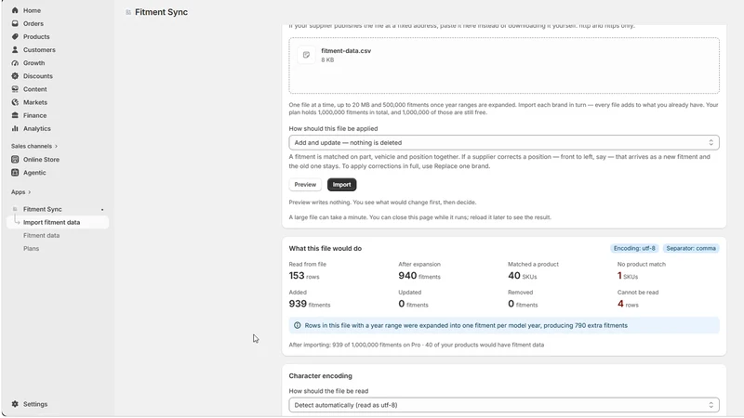Open the Customers section
Screen dimensions: 744x418
click(39, 50)
